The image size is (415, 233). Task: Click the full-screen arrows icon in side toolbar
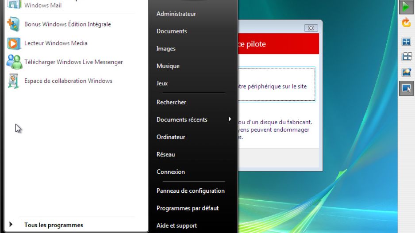pos(406,42)
